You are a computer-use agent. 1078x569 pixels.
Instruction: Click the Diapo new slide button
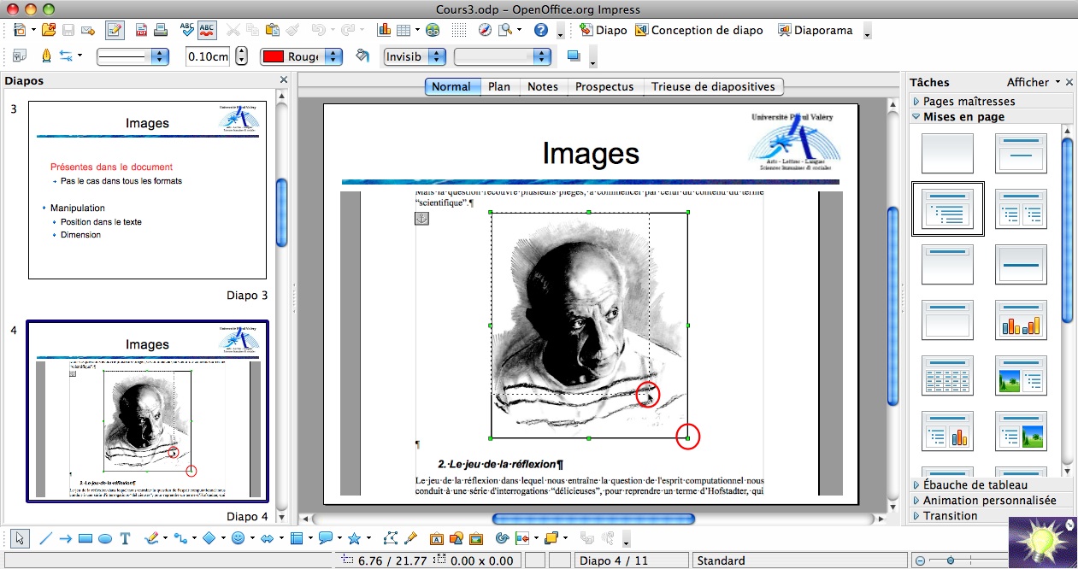[x=603, y=31]
